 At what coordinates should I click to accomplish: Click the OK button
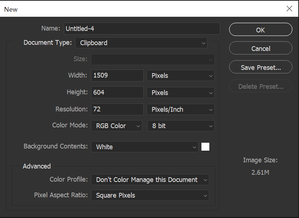pos(261,29)
